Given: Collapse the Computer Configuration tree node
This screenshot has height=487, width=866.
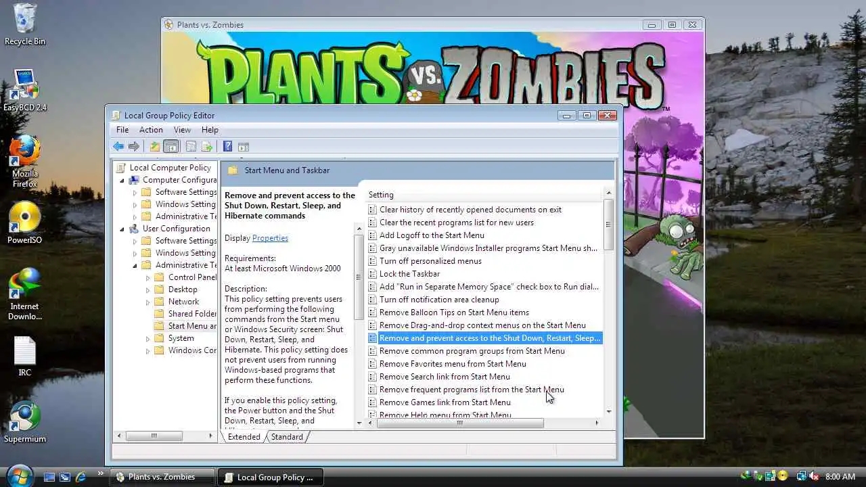Looking at the screenshot, I should (122, 180).
